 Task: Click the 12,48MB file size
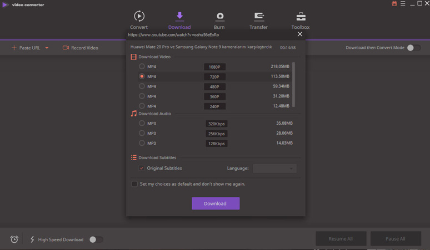pyautogui.click(x=281, y=106)
